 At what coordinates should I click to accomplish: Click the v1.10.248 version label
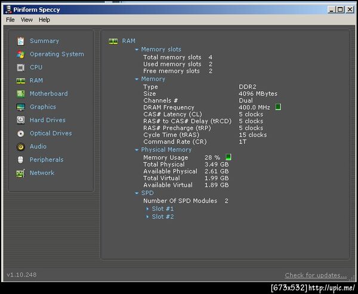point(21,274)
